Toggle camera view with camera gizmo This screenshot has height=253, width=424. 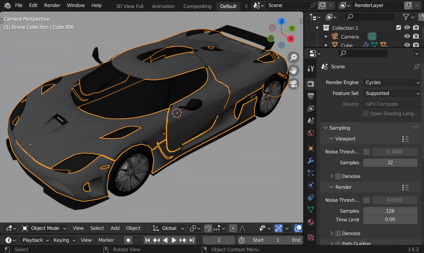click(293, 84)
